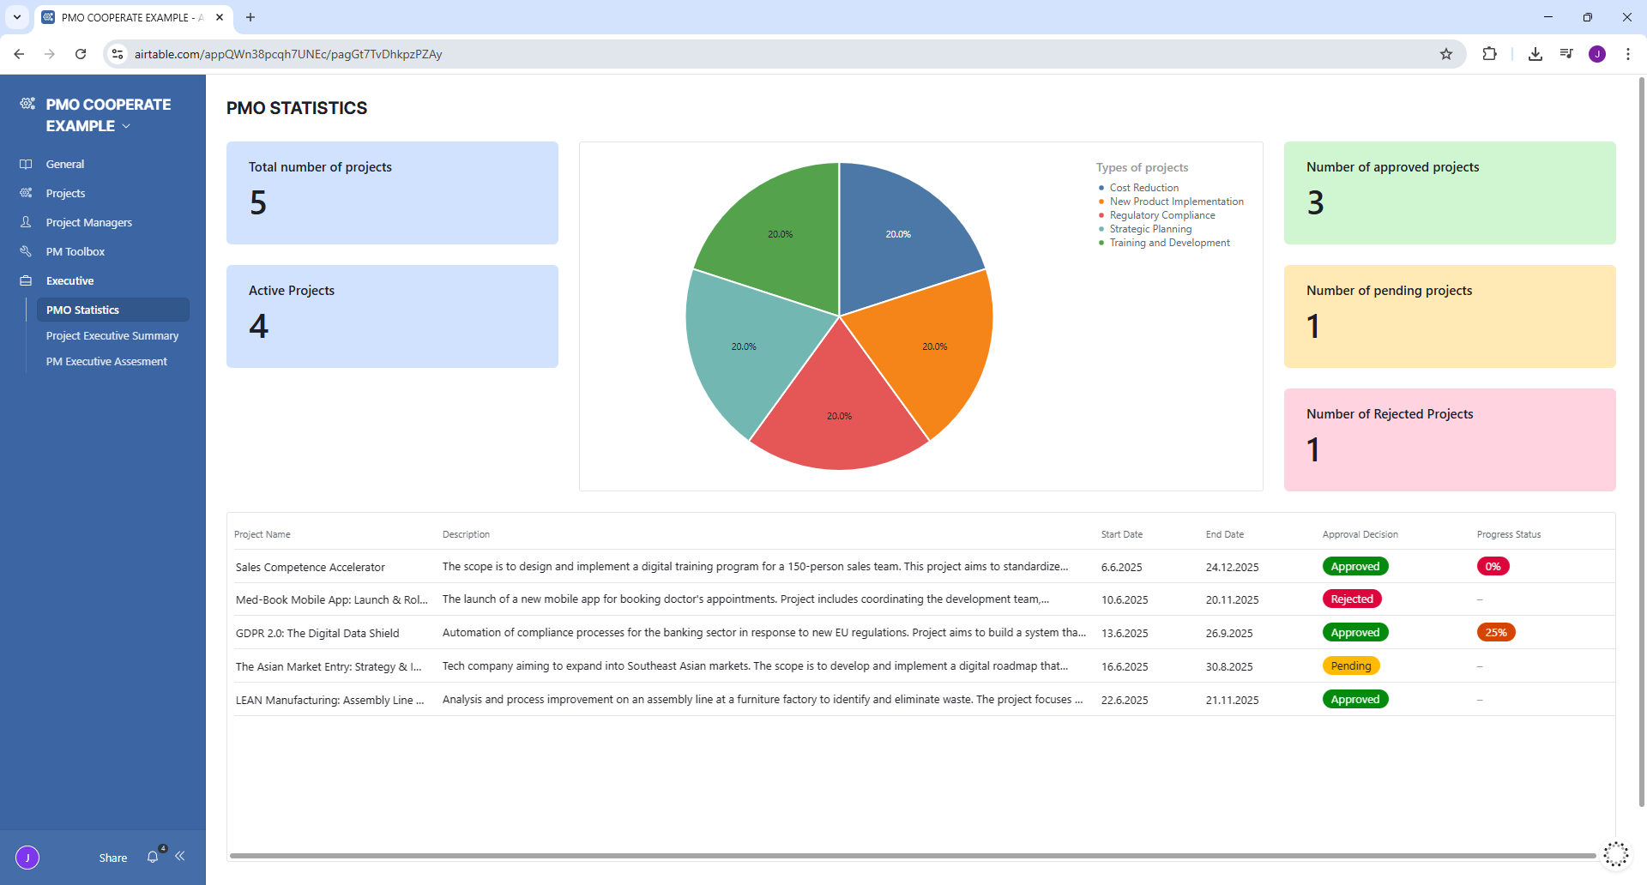1647x885 pixels.
Task: Click the user avatar in sidebar
Action: click(x=27, y=857)
